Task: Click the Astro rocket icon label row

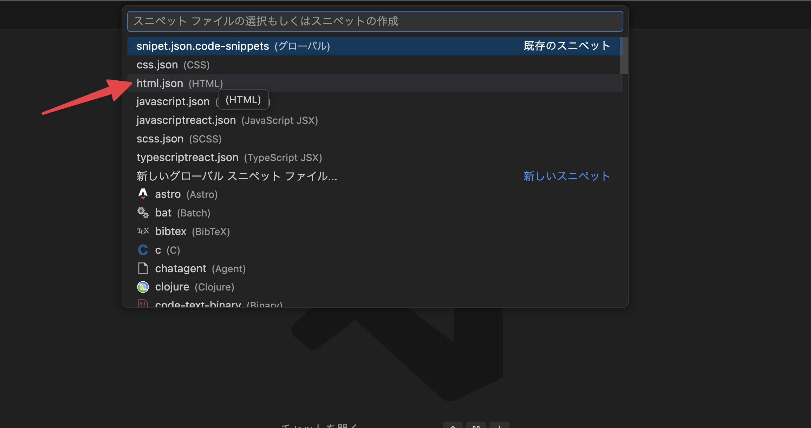Action: [x=168, y=194]
